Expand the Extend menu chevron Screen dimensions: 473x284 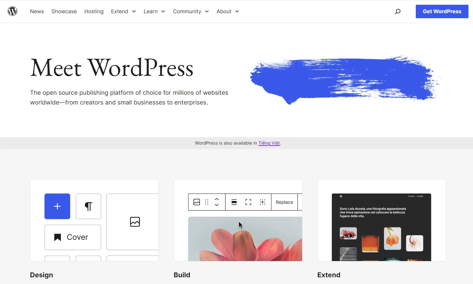(x=134, y=11)
